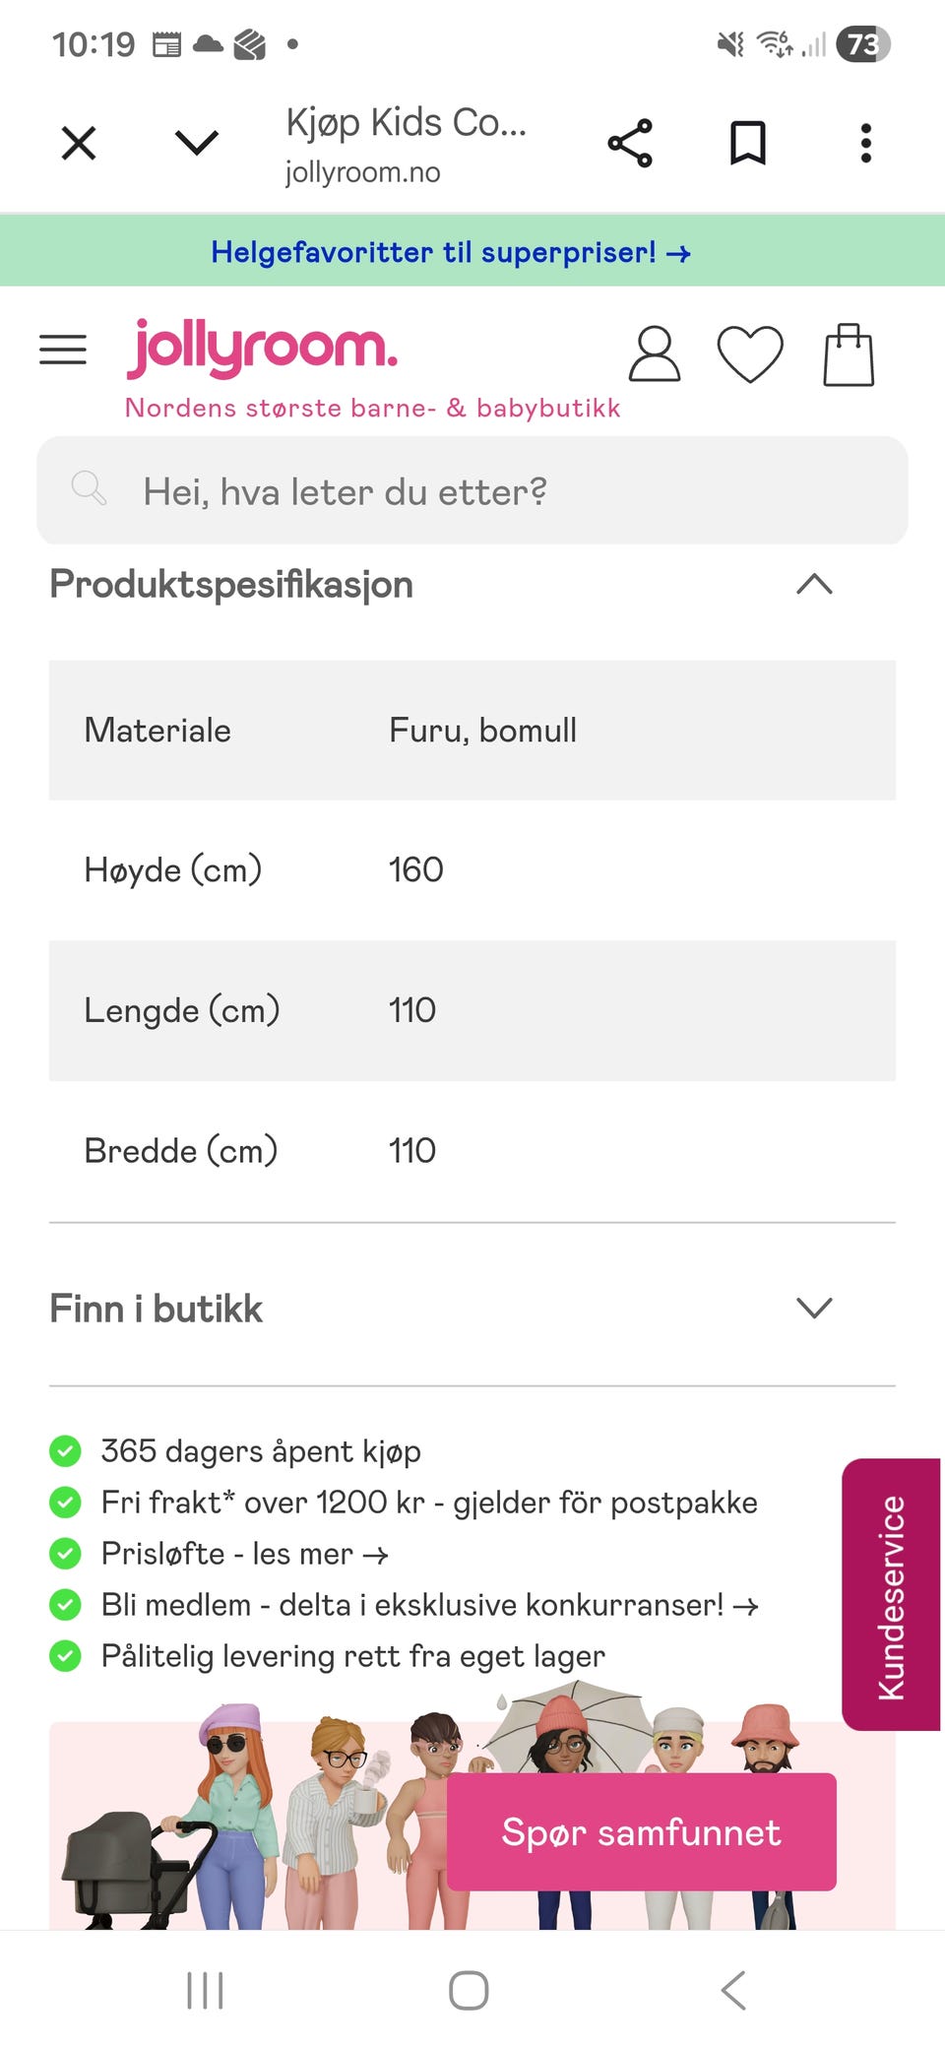
Task: Open the Prisløfte - les mer link
Action: [x=245, y=1554]
